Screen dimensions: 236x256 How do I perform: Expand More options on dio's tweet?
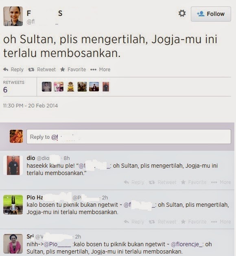pos(221,182)
